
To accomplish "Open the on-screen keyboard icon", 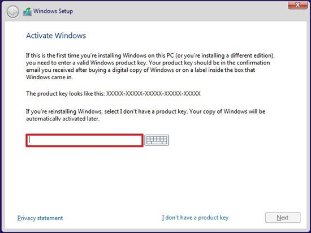I will click(x=157, y=140).
